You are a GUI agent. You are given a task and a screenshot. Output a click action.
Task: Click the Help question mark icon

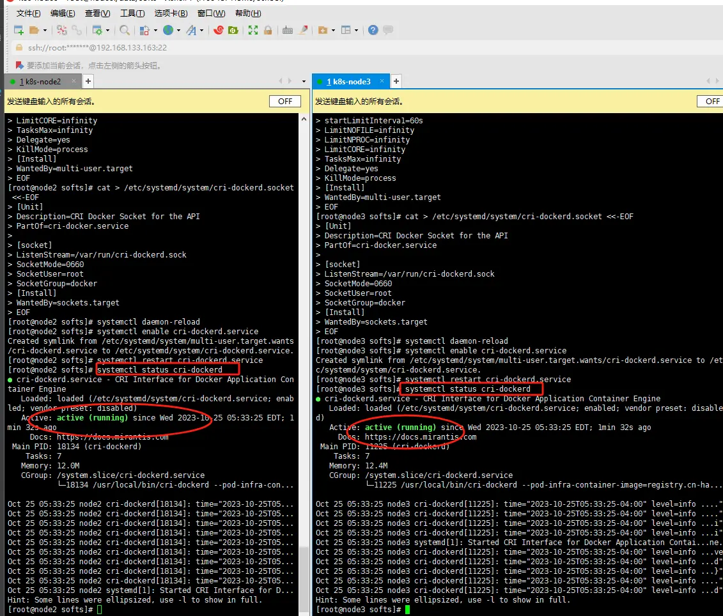373,30
